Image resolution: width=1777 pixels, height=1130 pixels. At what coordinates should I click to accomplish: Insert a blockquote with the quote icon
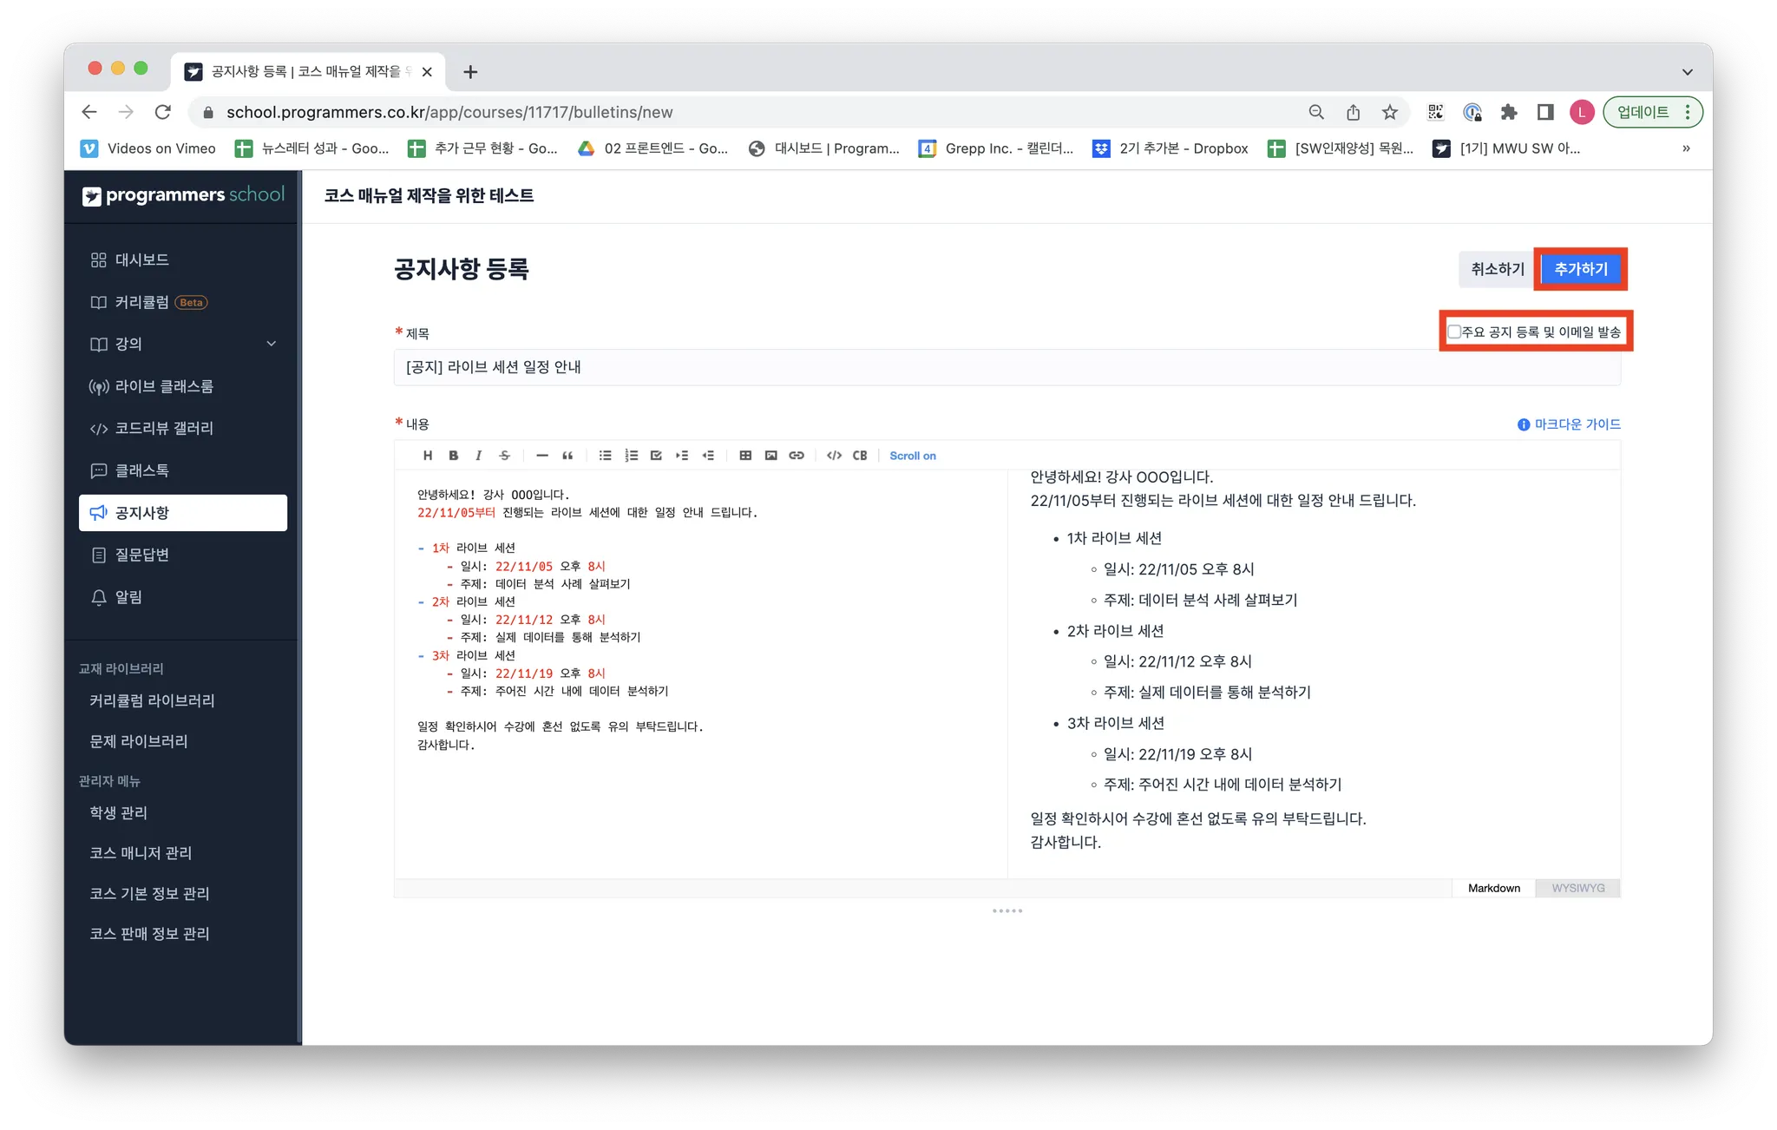[567, 456]
